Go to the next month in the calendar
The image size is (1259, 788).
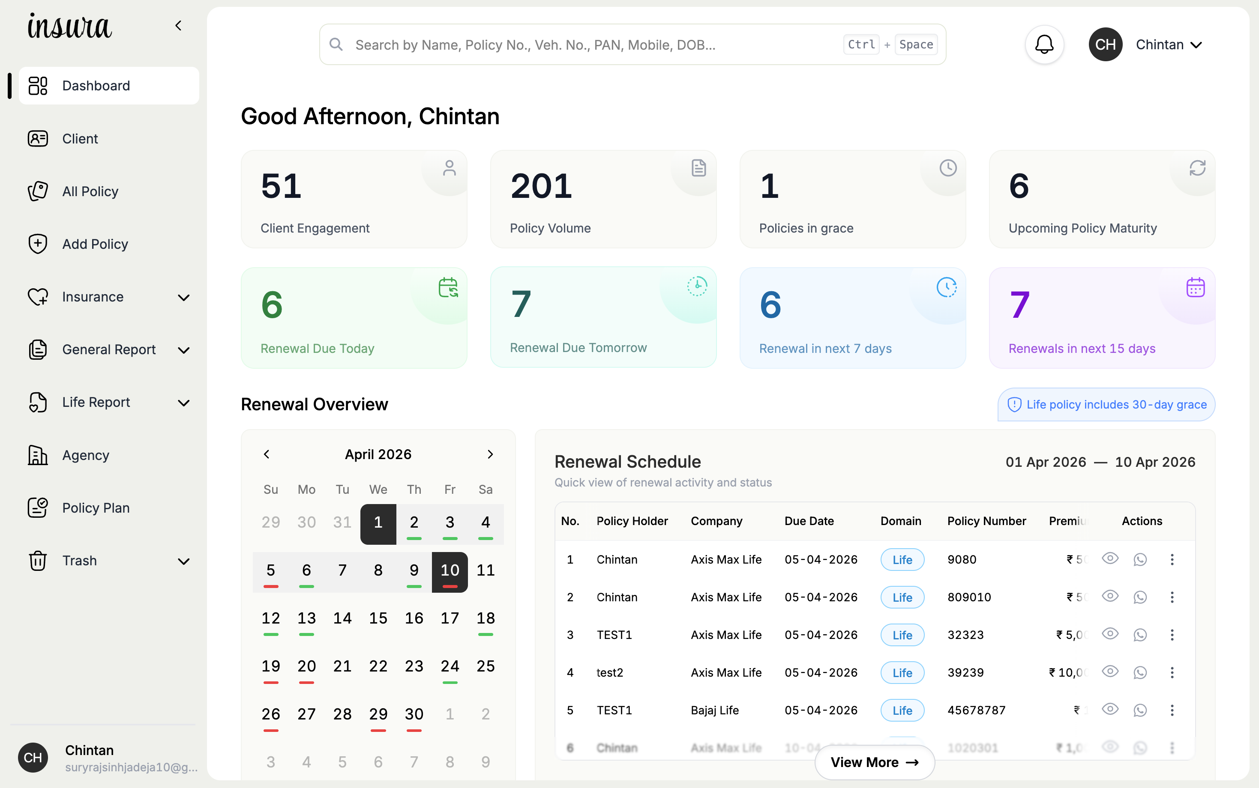[x=489, y=454]
